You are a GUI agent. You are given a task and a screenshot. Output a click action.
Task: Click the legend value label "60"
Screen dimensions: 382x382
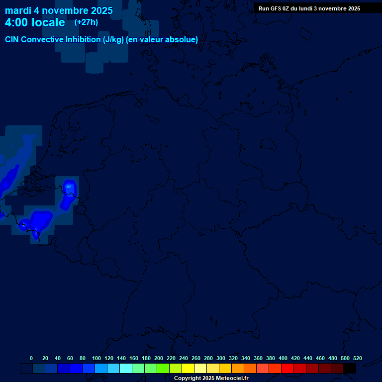coord(70,358)
